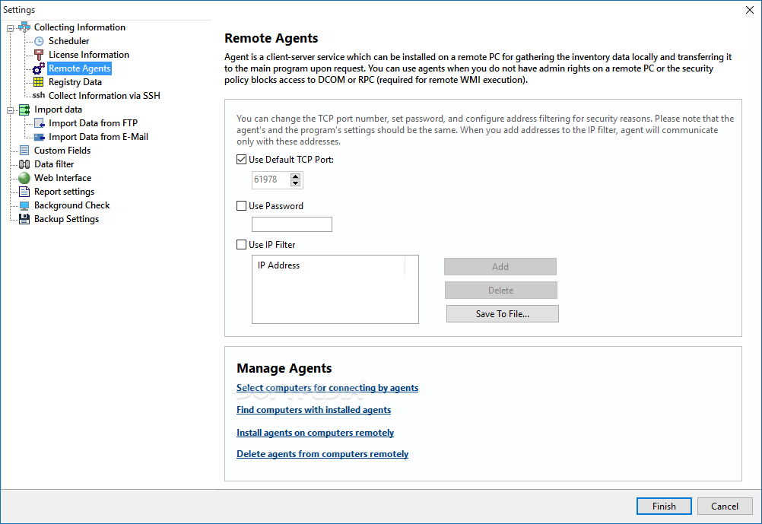Click the Web Interface green globe icon
Screen dimensions: 762x524
pyautogui.click(x=24, y=178)
